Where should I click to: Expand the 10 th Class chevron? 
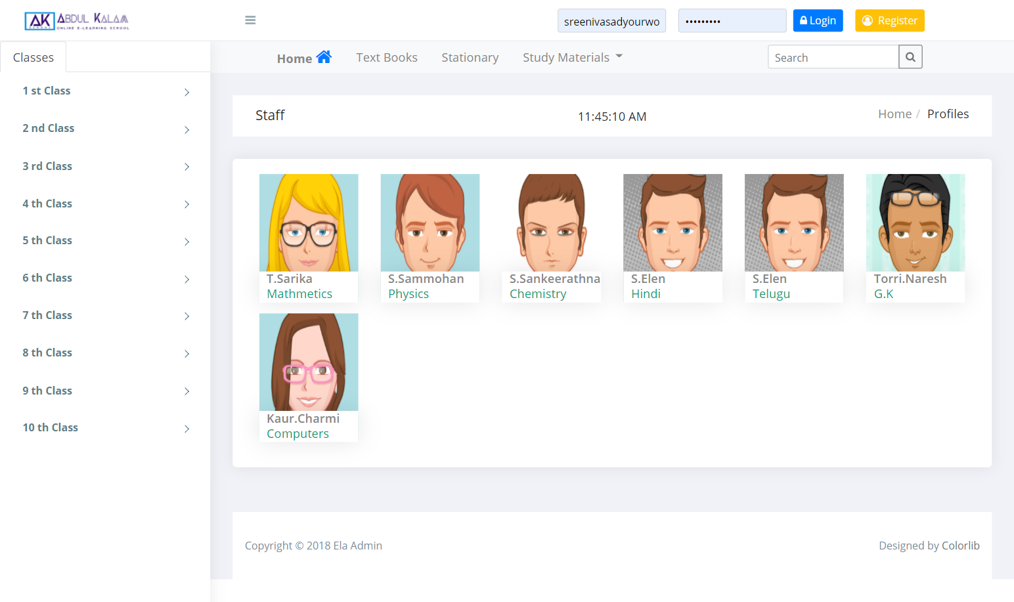point(187,429)
